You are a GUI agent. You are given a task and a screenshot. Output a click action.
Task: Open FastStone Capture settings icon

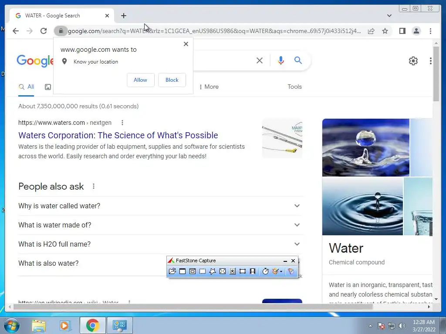(291, 271)
